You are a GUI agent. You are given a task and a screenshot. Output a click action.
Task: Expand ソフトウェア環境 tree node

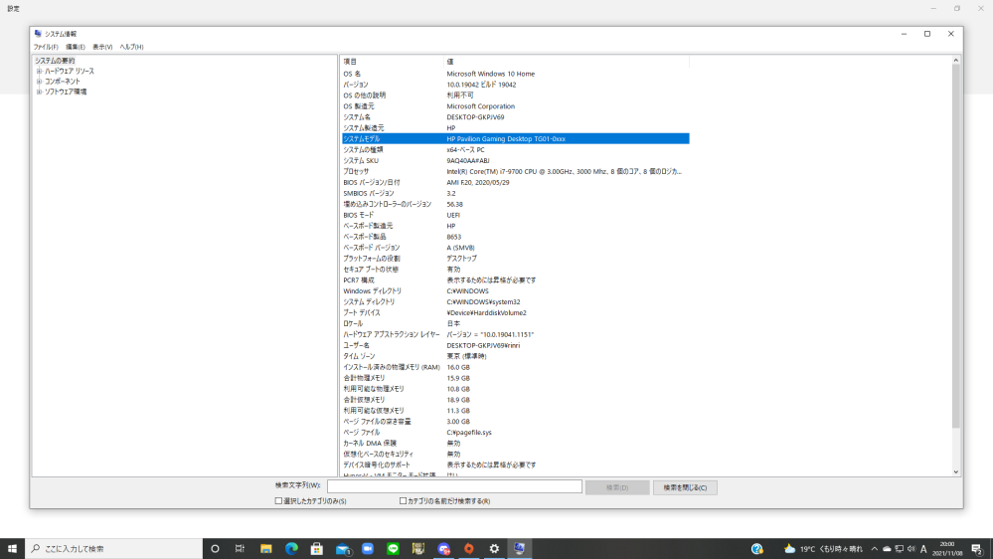coord(40,92)
